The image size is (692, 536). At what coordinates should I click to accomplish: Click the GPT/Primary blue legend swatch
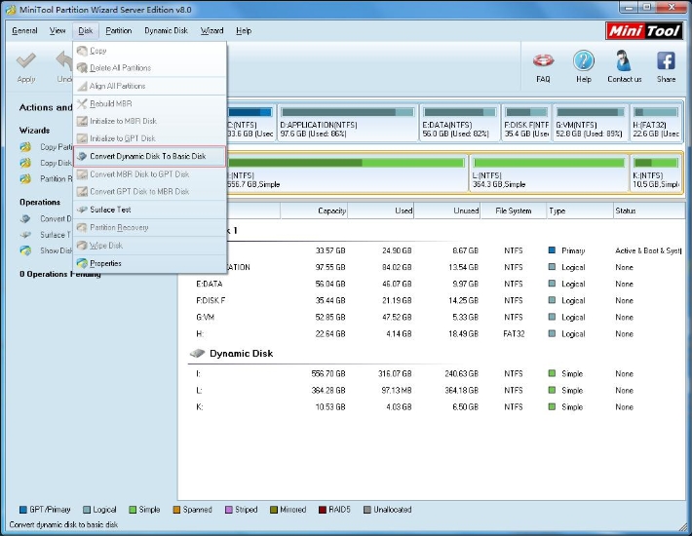coord(23,510)
